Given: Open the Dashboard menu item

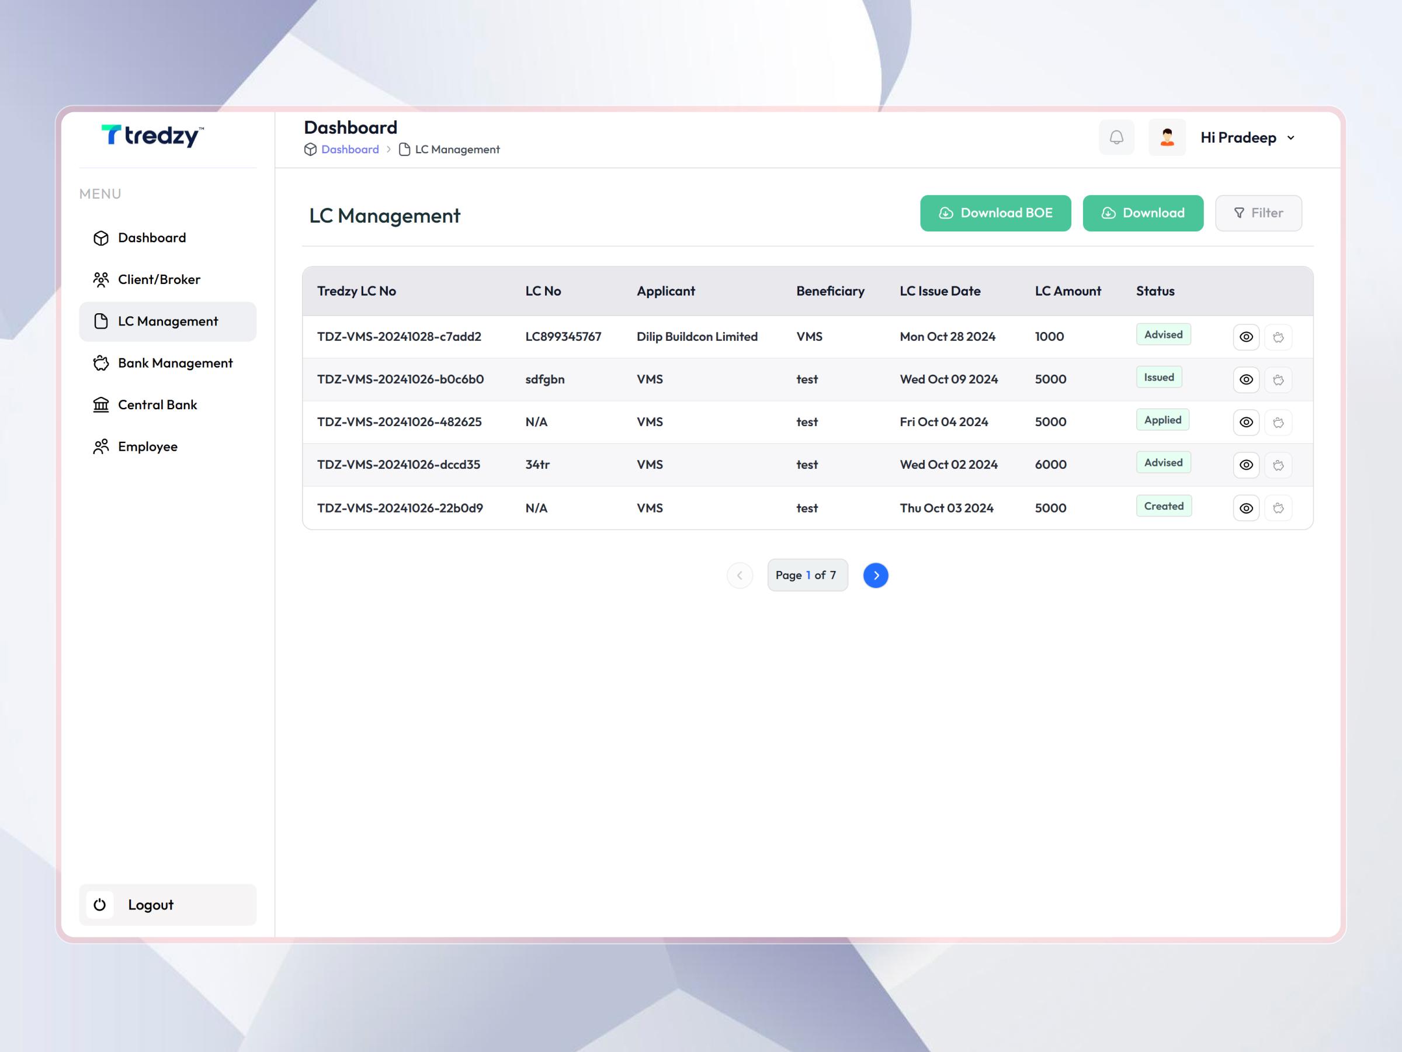Looking at the screenshot, I should pyautogui.click(x=151, y=237).
